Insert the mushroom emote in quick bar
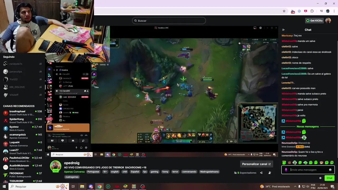Viewport: 338px width, 190px height. tap(321, 163)
